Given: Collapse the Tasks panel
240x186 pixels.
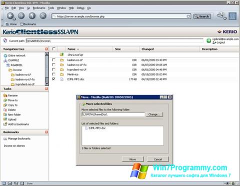Looking at the screenshot, I should click(x=46, y=89).
